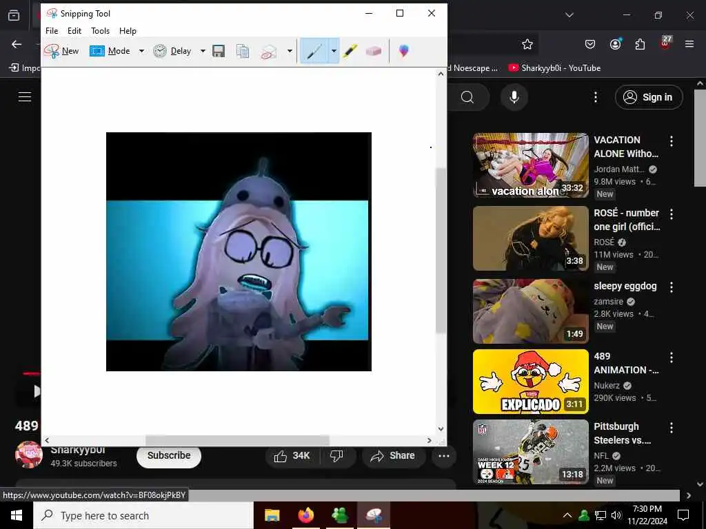Open options menu for VACATION ALONE video
This screenshot has height=529, width=706.
671,141
